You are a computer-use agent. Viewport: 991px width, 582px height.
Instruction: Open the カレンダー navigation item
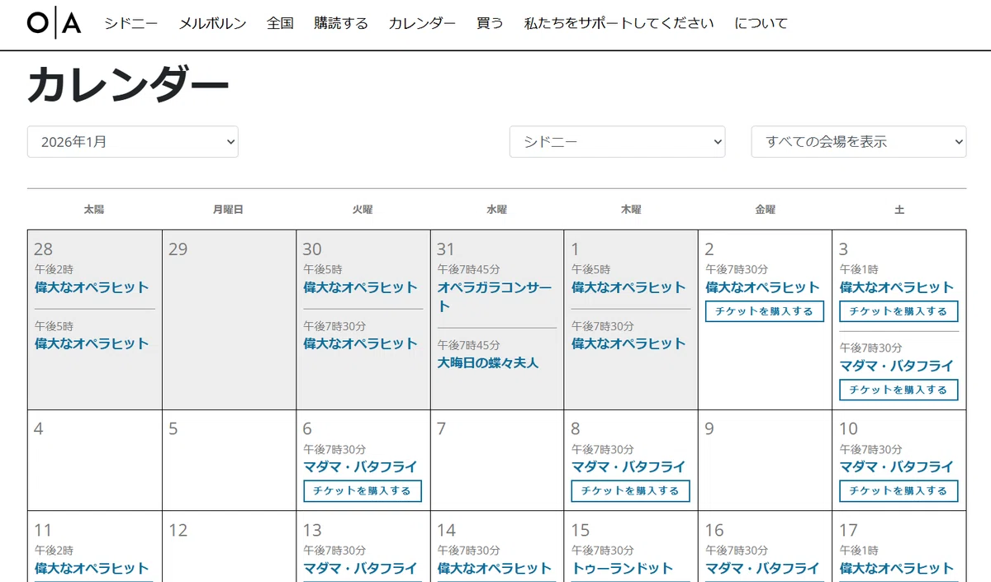pyautogui.click(x=422, y=23)
